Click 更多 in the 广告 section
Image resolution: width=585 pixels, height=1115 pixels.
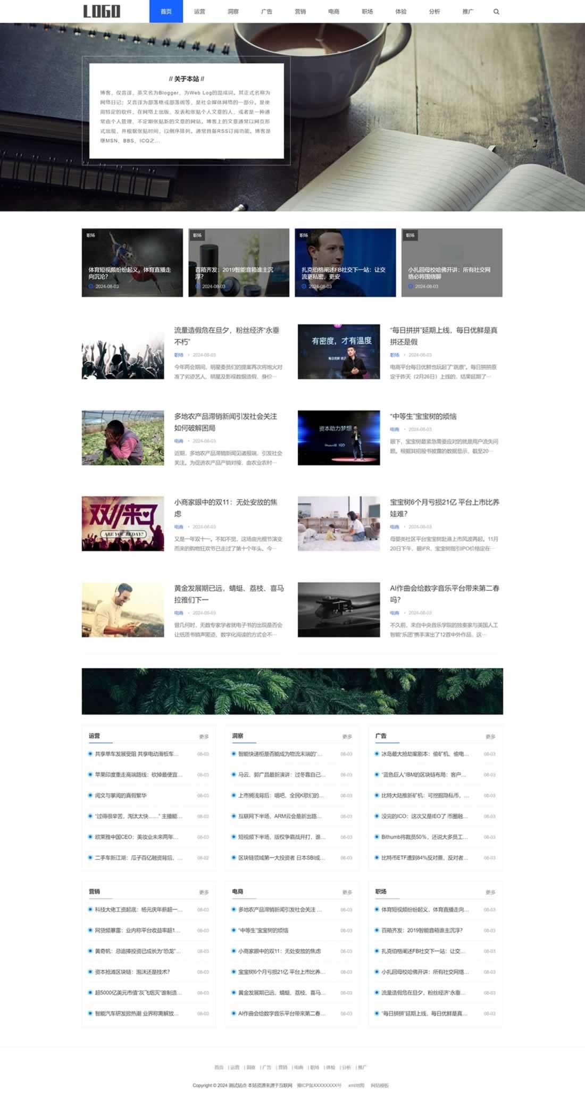490,736
